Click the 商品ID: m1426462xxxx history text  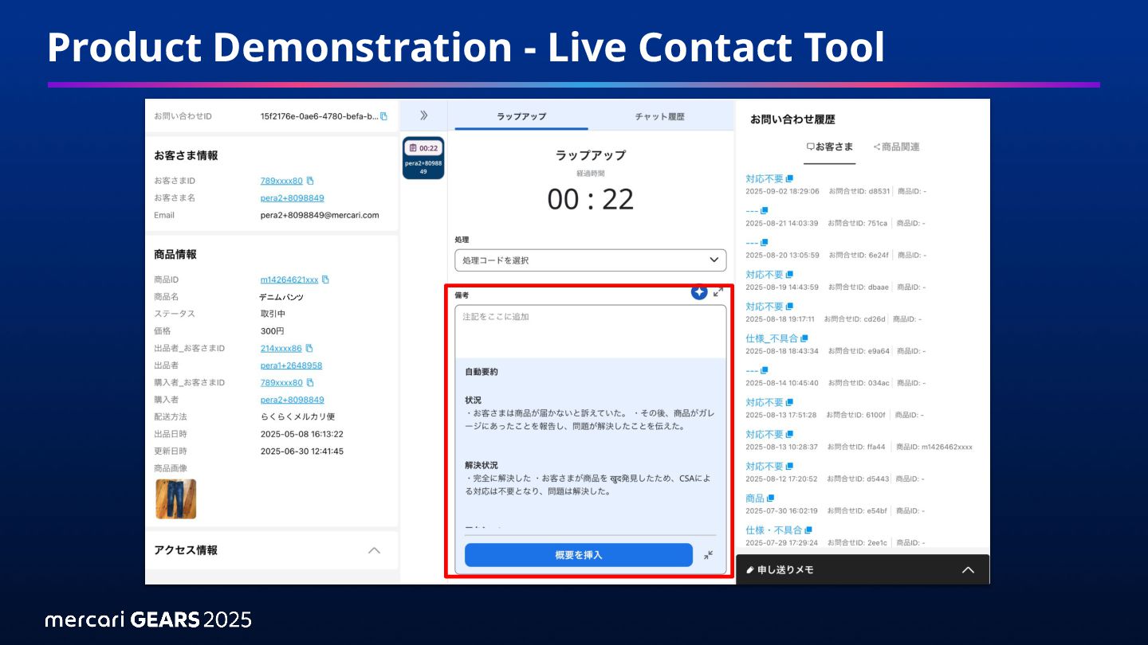(x=934, y=447)
